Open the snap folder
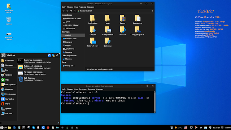This screenshot has width=231, height=130. [x=108, y=19]
